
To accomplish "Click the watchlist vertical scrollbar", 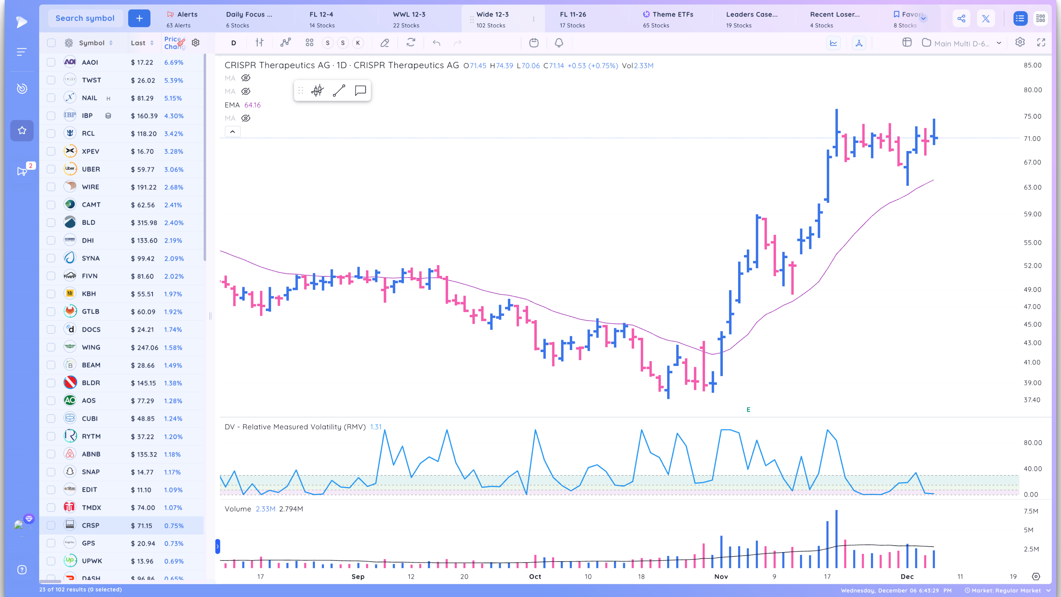I will tap(205, 157).
